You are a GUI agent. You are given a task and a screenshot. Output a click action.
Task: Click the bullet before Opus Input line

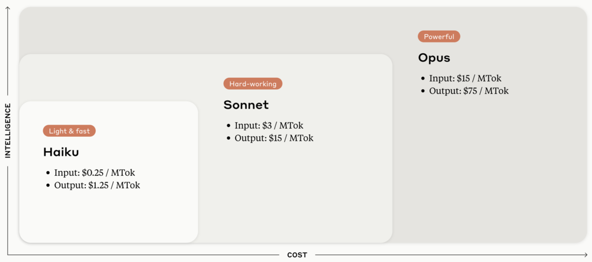click(x=423, y=78)
